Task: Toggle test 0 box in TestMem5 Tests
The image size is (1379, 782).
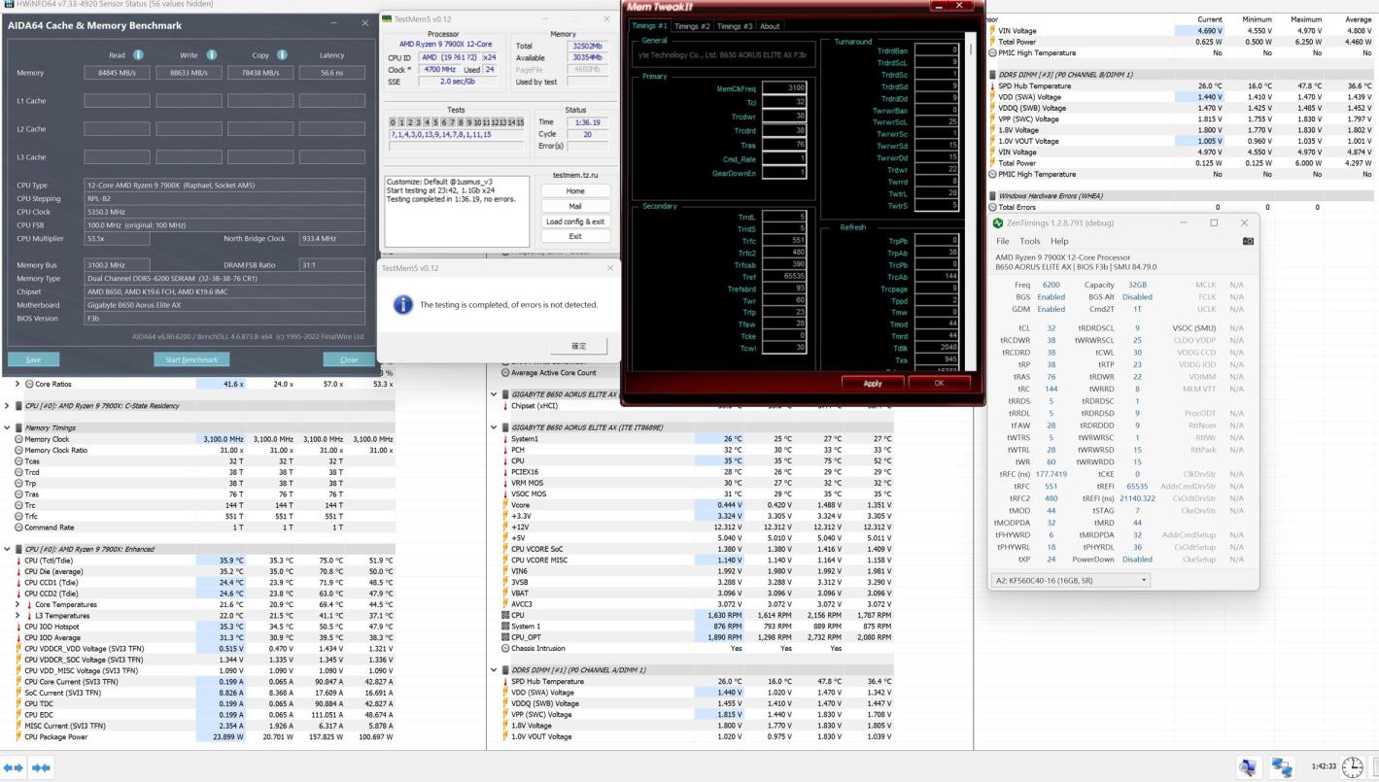Action: coord(393,122)
